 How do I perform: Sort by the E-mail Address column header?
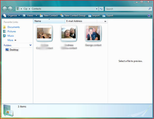[81, 21]
